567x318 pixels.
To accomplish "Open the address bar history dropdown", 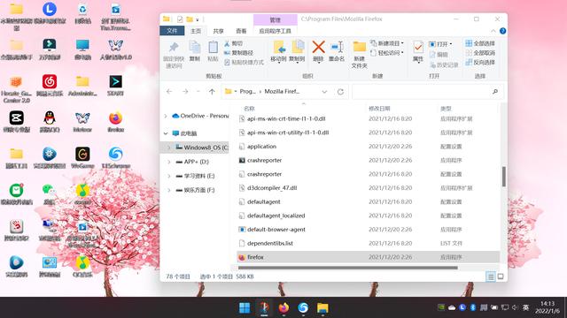I will [324, 92].
